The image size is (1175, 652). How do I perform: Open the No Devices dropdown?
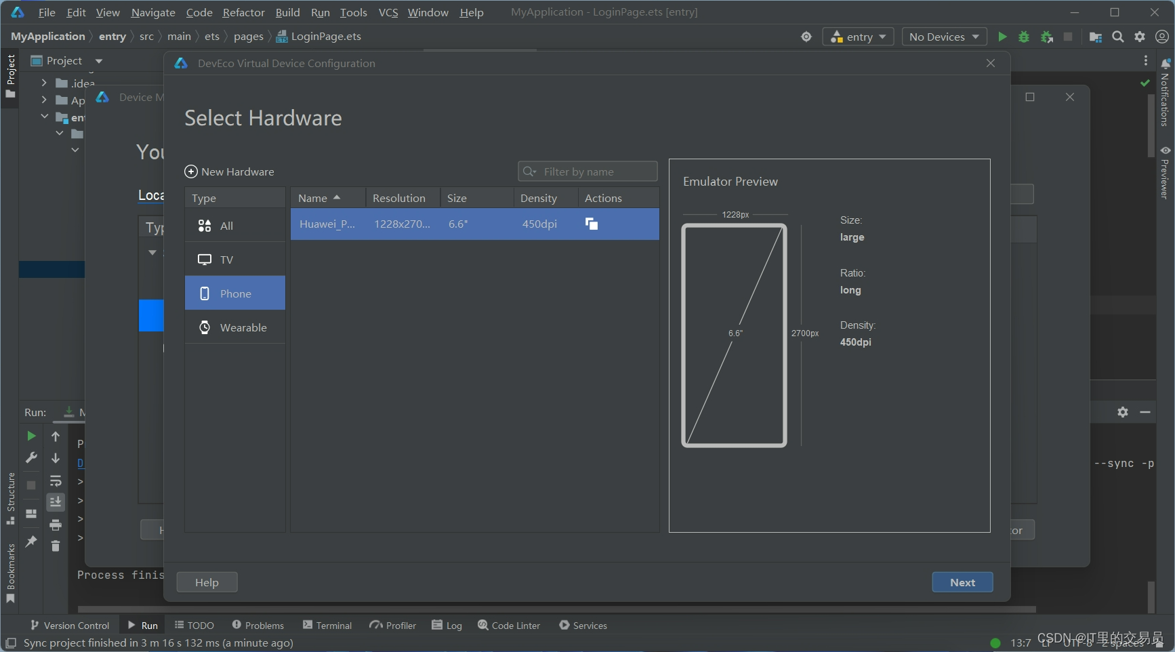point(944,37)
